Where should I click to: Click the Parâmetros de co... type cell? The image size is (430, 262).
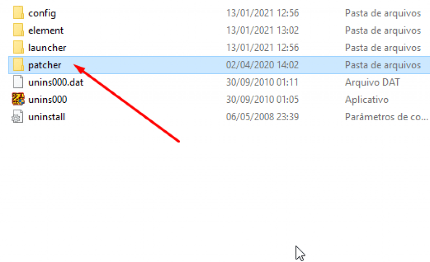pyautogui.click(x=386, y=117)
